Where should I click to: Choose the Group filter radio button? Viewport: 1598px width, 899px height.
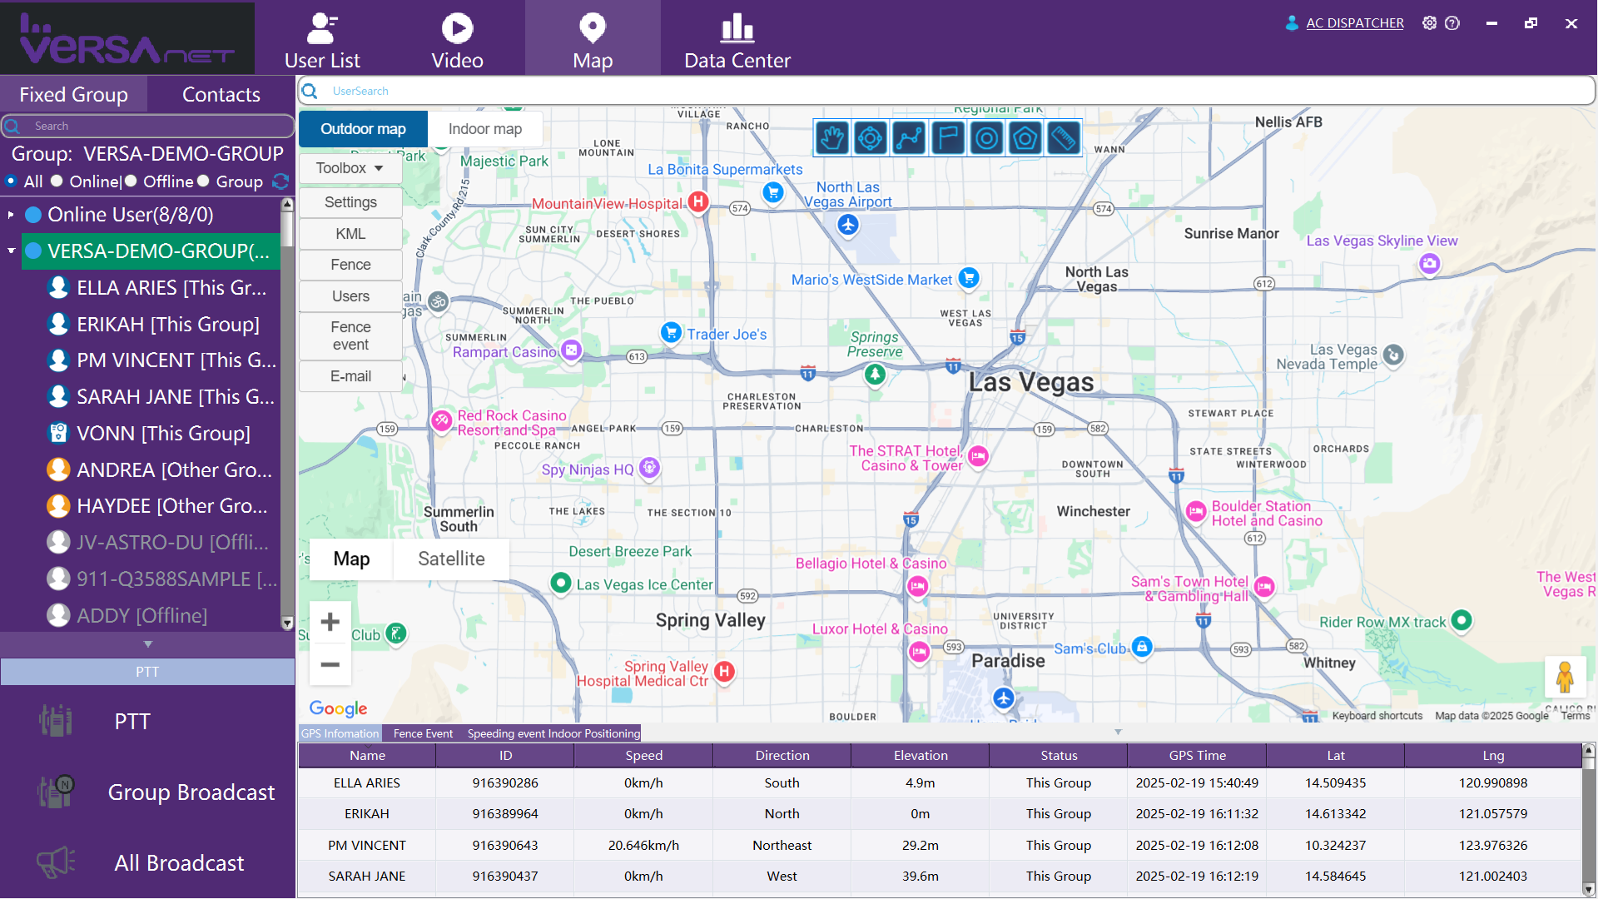click(204, 181)
